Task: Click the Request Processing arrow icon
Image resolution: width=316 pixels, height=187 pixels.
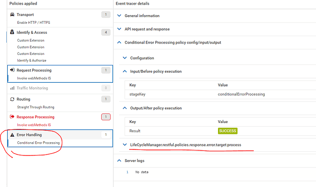Action: (12, 70)
